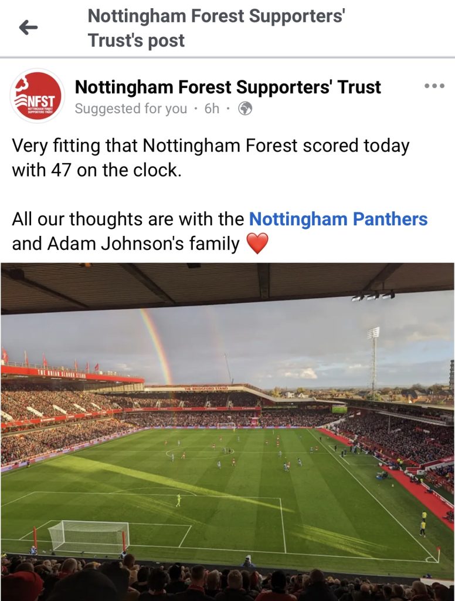The width and height of the screenshot is (455, 601).
Task: Tap the red heart emoji
Action: (257, 244)
